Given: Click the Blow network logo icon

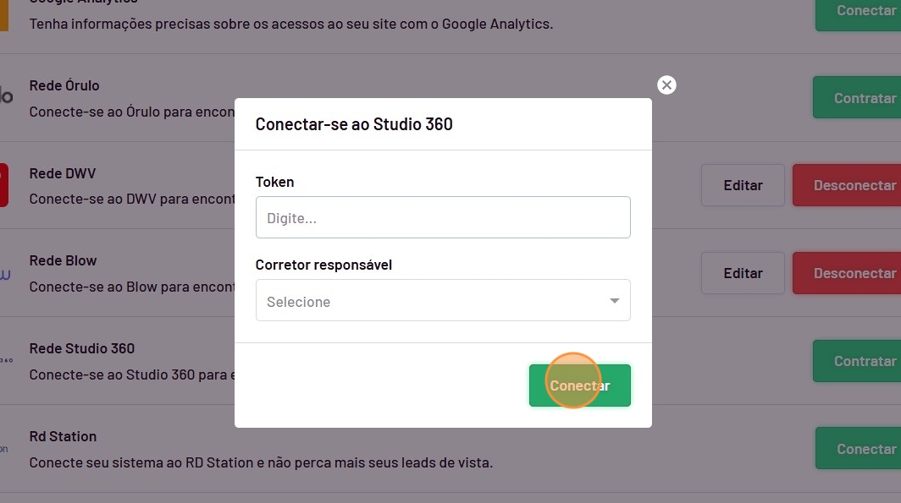Looking at the screenshot, I should [4, 274].
